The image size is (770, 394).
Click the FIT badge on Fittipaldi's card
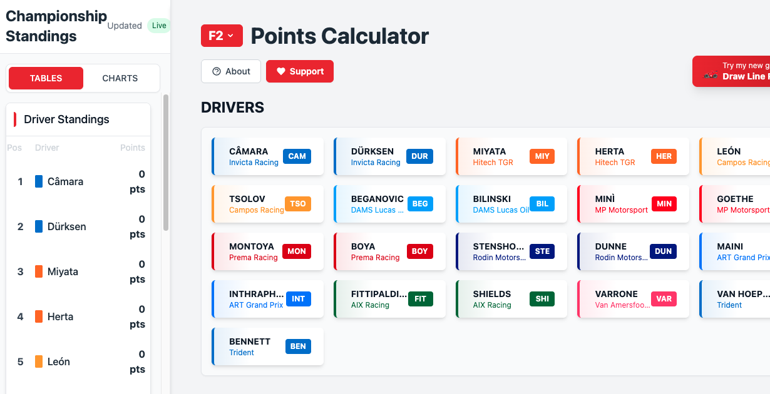[419, 299]
